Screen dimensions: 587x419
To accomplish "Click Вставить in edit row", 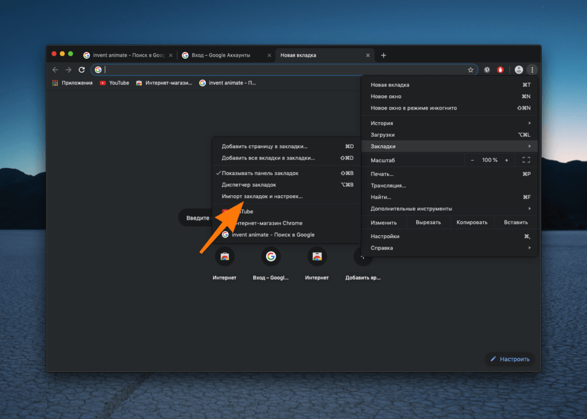I will click(x=516, y=222).
